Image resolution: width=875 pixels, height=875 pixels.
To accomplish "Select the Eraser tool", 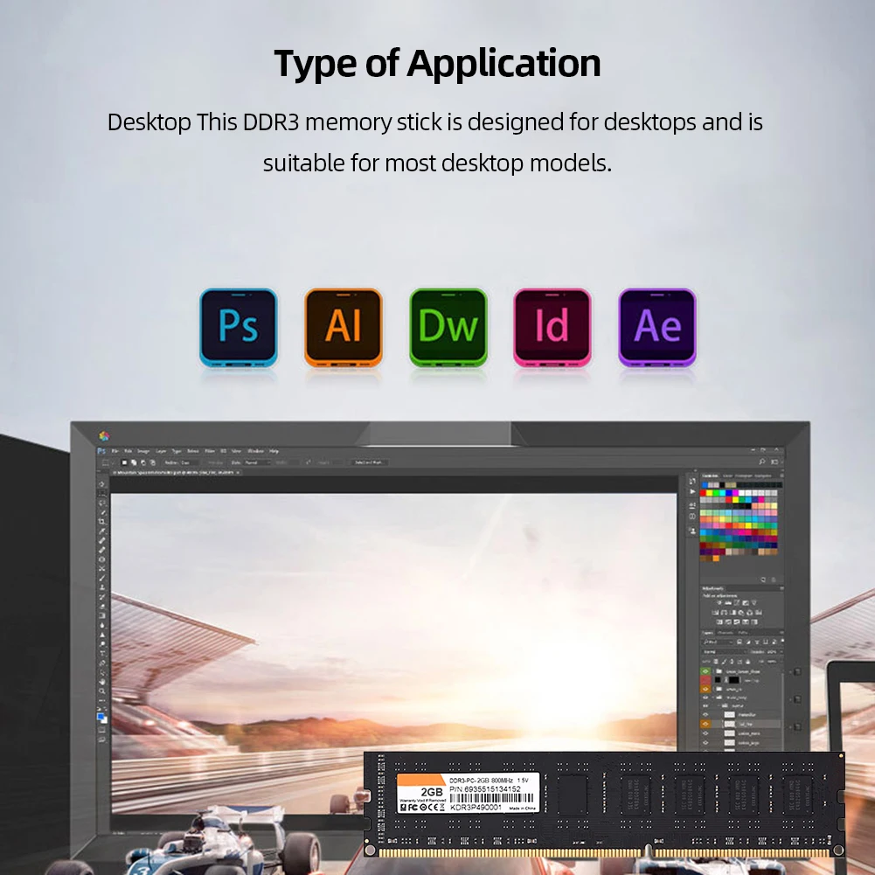I will point(101,606).
